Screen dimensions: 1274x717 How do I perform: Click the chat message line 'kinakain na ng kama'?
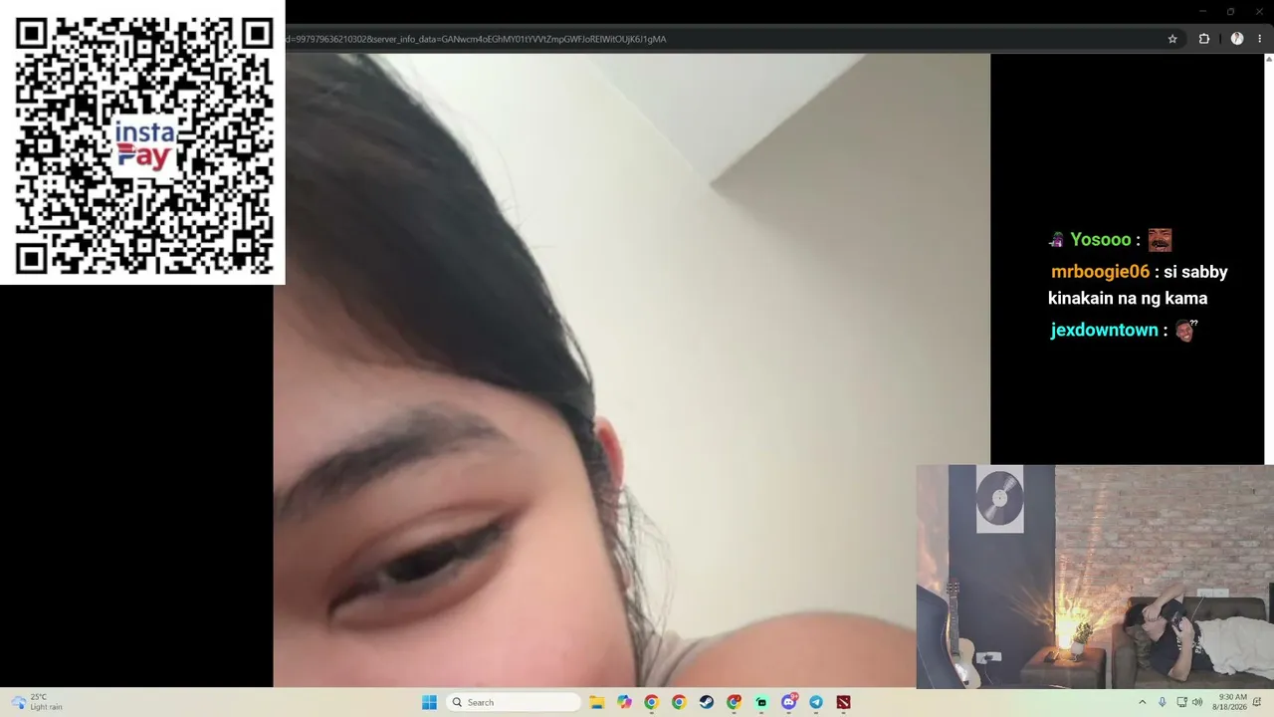tap(1128, 298)
